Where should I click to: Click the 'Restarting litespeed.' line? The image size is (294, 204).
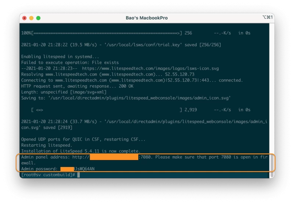[47, 145]
